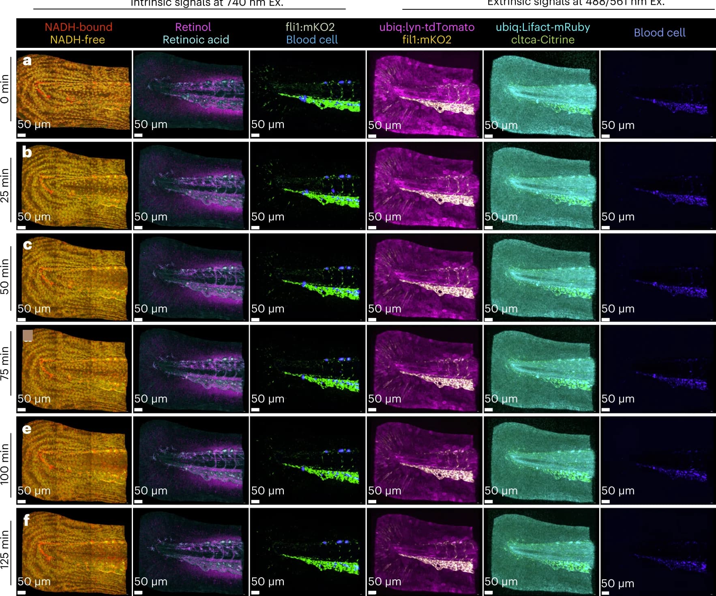Select the Retinol image at 125 min

pyautogui.click(x=191, y=552)
